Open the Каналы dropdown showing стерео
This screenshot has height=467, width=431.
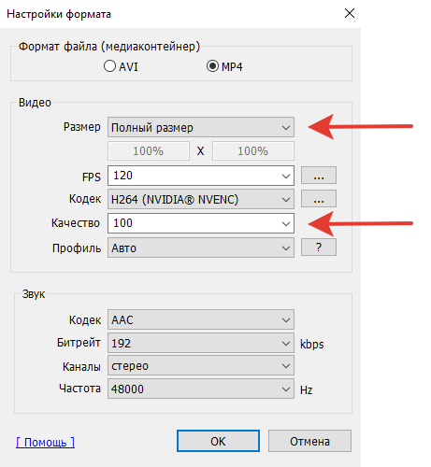(201, 366)
